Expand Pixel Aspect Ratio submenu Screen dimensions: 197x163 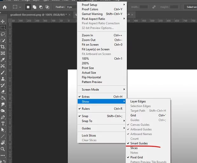(102, 19)
